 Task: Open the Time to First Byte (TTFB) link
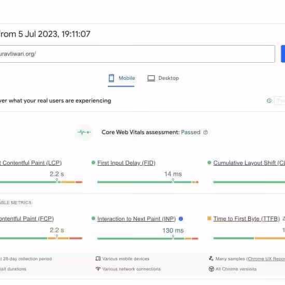(247, 219)
